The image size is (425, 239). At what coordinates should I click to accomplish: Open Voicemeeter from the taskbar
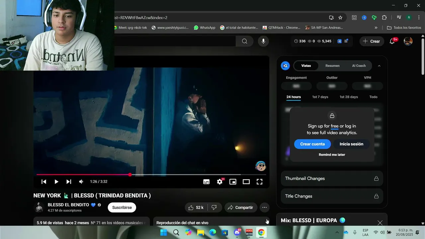point(249,232)
